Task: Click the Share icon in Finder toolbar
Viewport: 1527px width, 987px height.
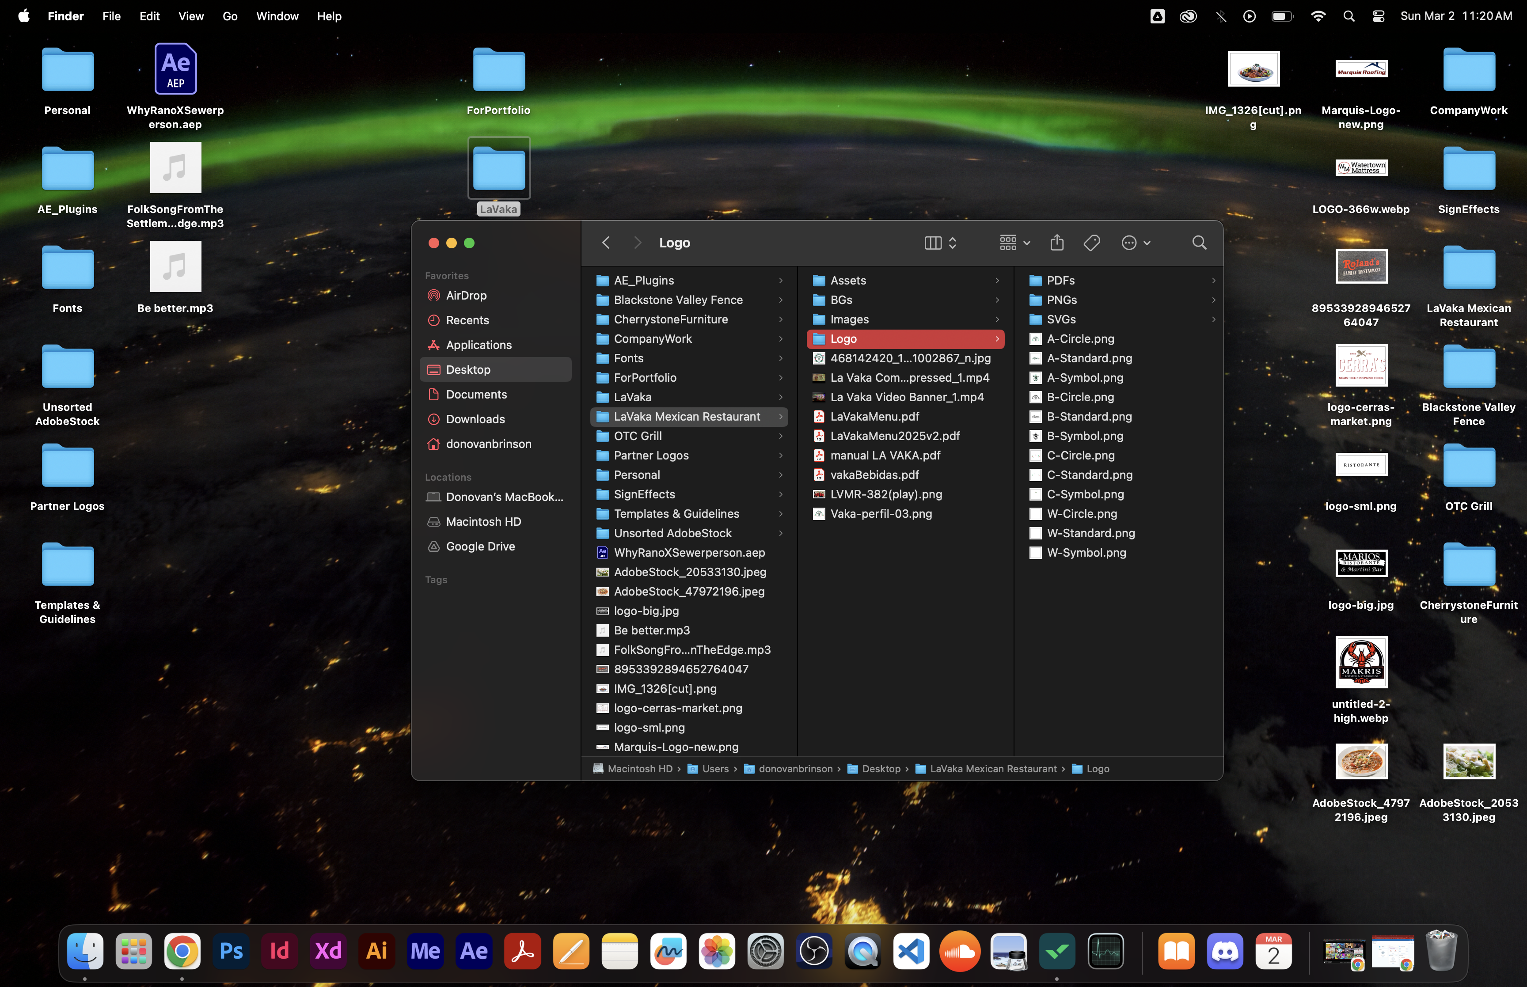Action: click(x=1056, y=242)
